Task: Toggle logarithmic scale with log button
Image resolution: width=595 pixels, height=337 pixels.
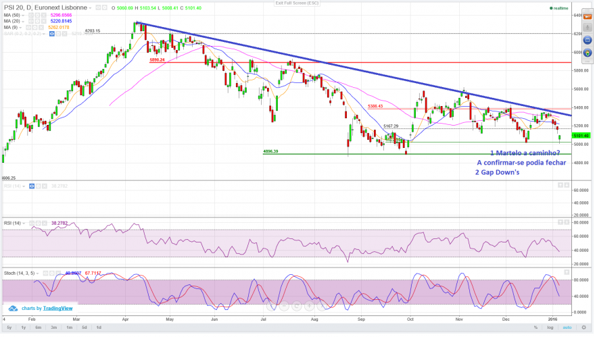Action: click(x=550, y=328)
